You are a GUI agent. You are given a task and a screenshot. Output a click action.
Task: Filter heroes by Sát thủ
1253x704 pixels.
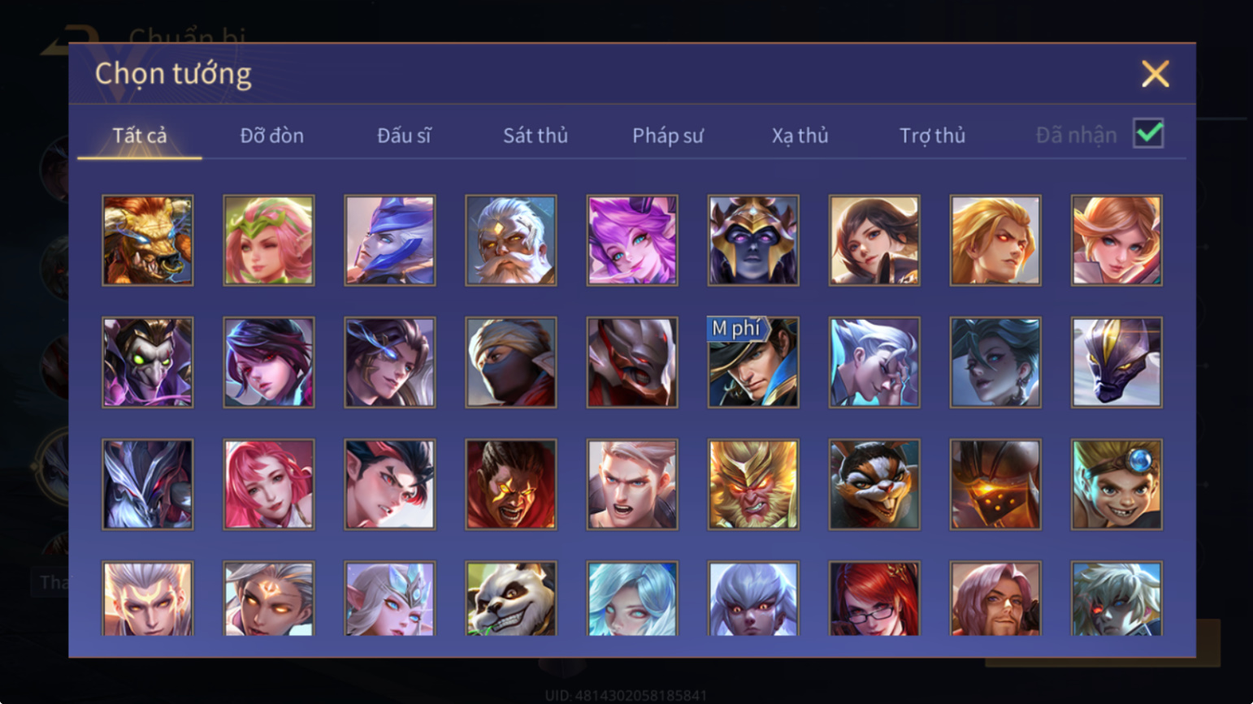click(535, 136)
